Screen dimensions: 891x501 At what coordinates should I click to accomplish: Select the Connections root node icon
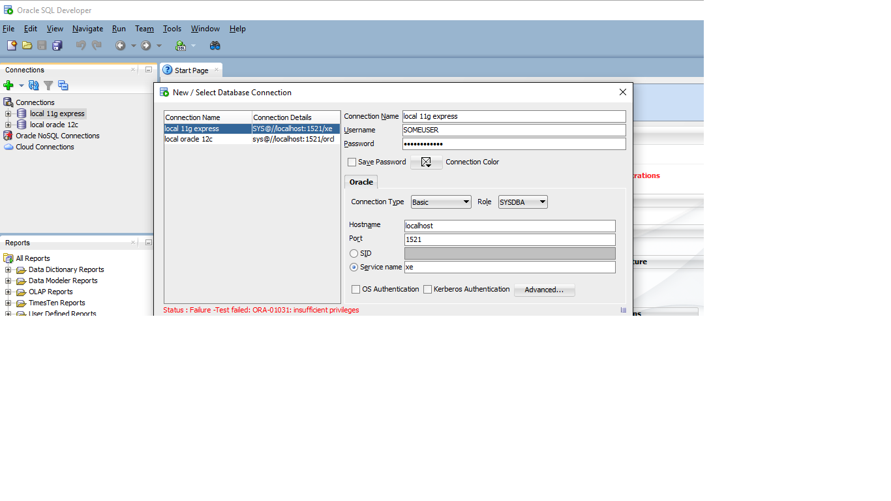tap(8, 102)
